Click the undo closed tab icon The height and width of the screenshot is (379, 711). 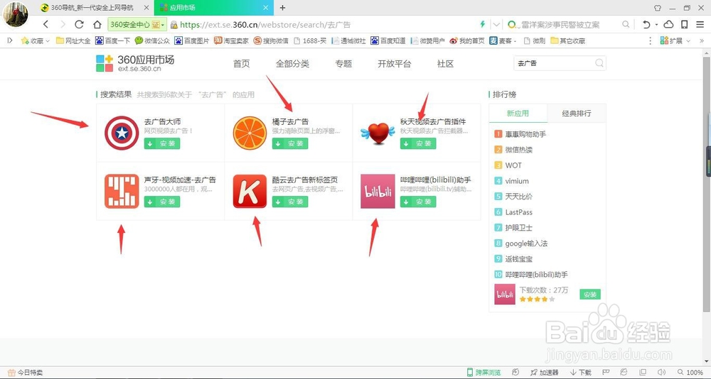coord(646,24)
